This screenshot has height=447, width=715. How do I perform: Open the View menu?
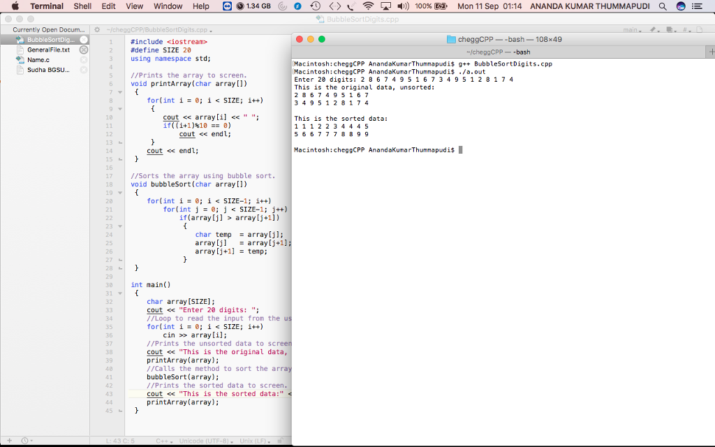(x=135, y=6)
